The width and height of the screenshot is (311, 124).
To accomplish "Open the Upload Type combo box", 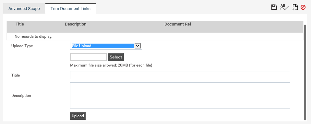I will click(x=106, y=46).
